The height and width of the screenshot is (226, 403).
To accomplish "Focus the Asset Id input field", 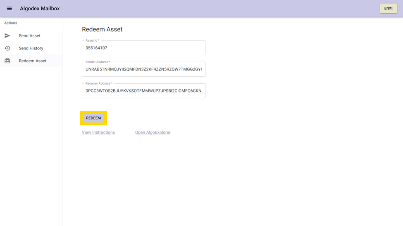I will point(143,48).
